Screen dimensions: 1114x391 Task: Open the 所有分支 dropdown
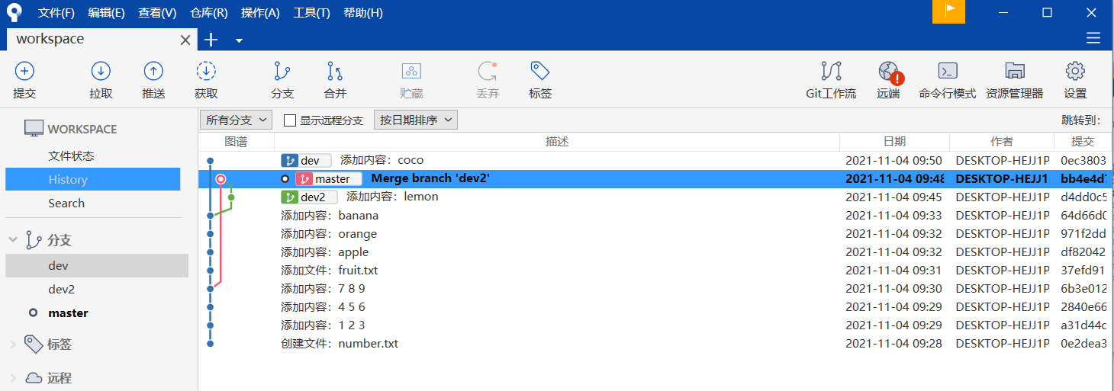click(x=236, y=120)
